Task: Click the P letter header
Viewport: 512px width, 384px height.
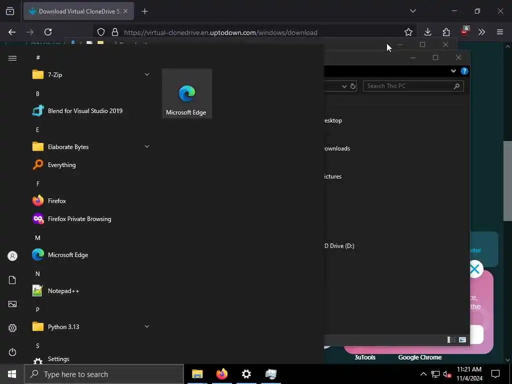Action: tap(37, 309)
